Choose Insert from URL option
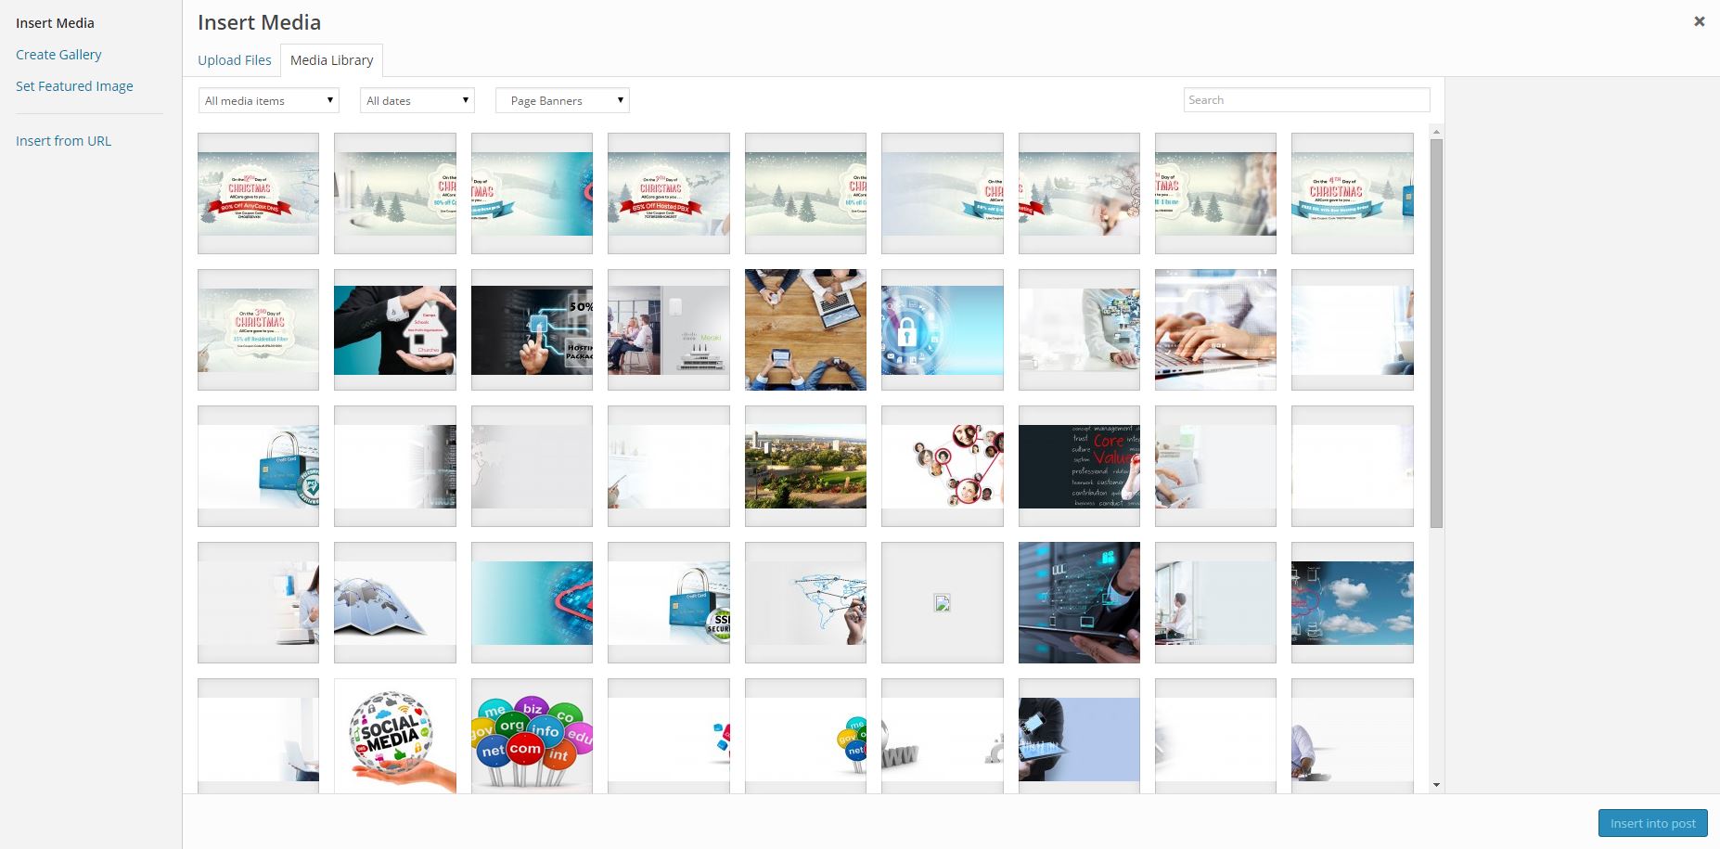This screenshot has height=849, width=1720. pos(63,141)
